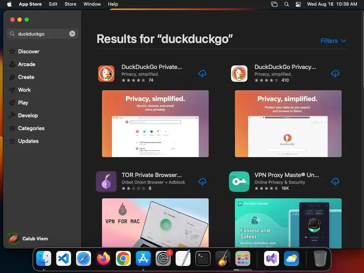Click App Store icon in Dock
364x273 pixels.
point(143,258)
